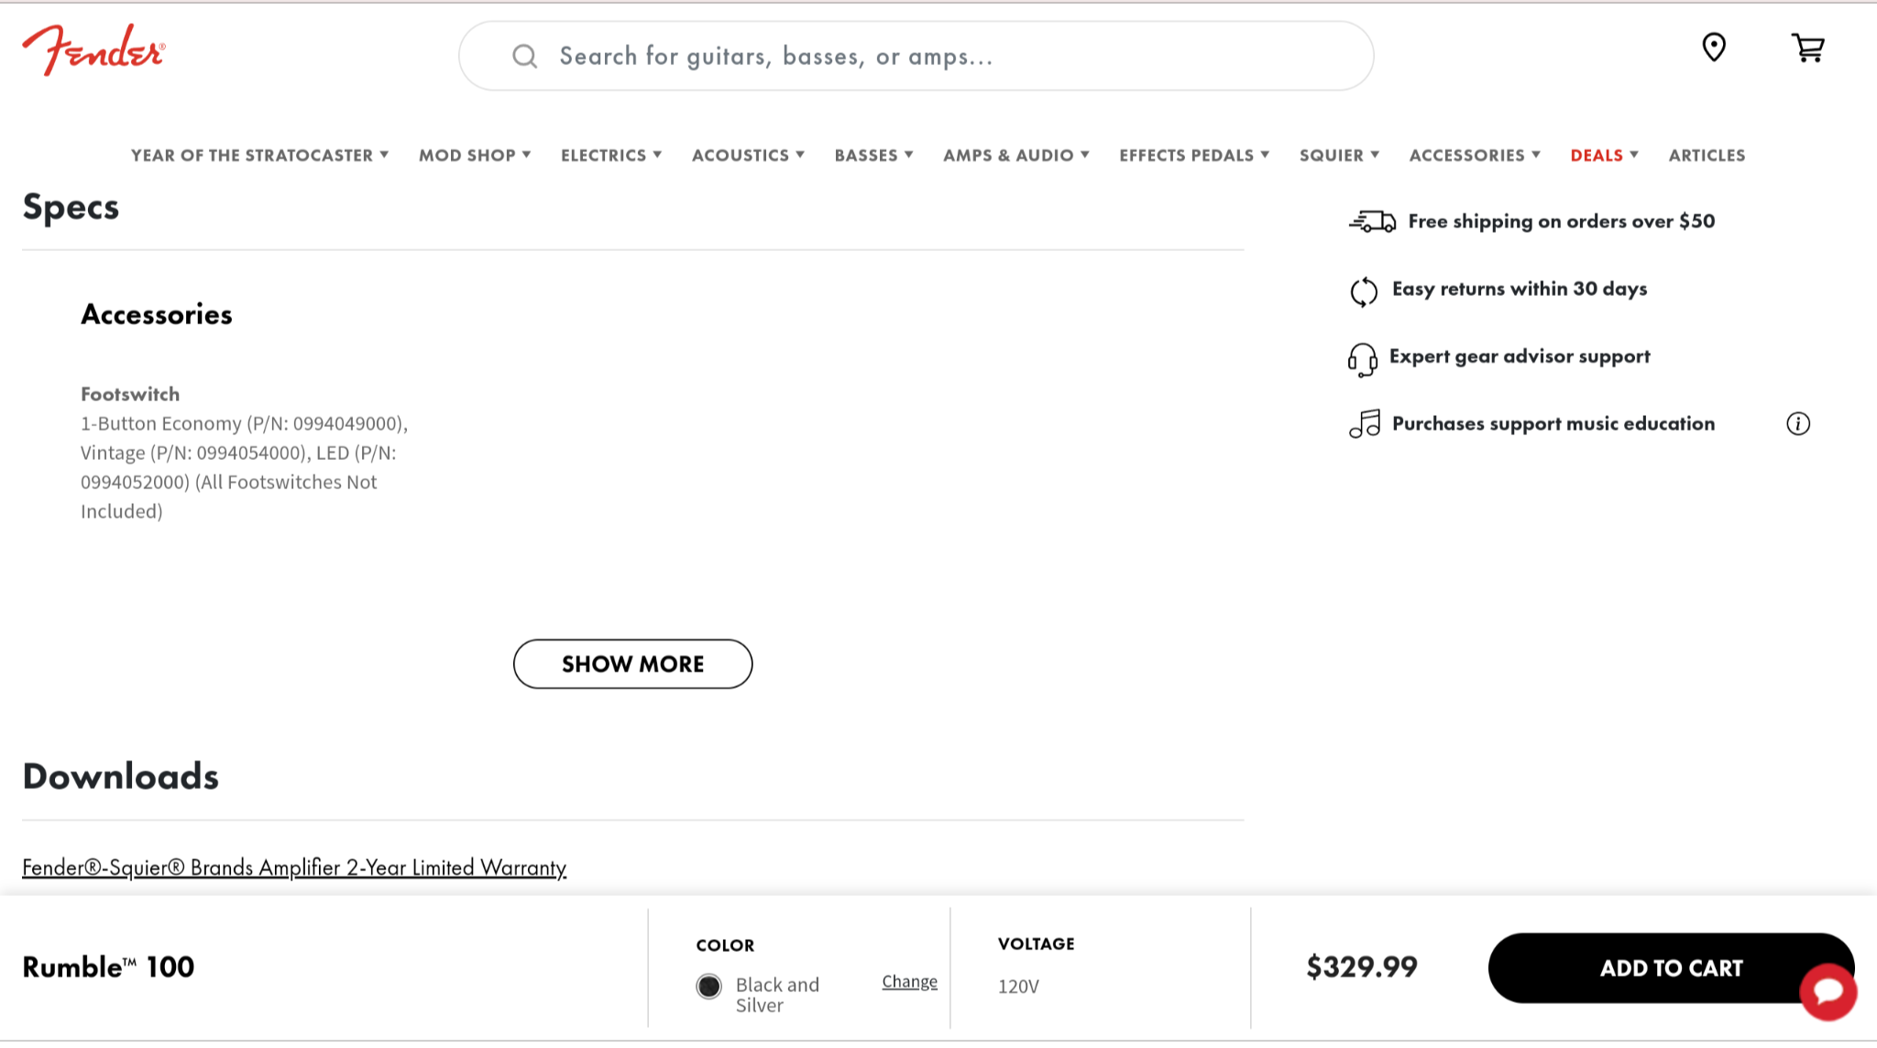Expand the Year of the Stratocaster menu
Viewport: 1877px width, 1048px height.
click(260, 156)
